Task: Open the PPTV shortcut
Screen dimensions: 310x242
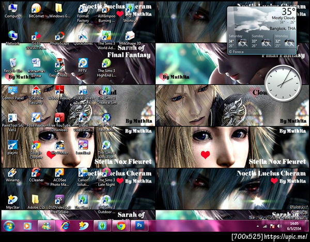Action: tap(83, 66)
